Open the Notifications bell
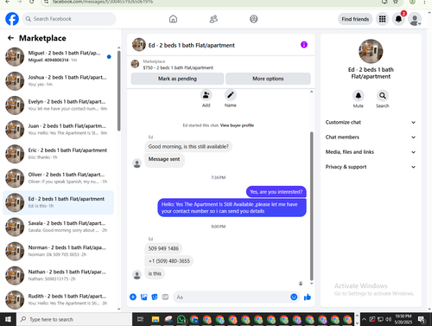 click(x=398, y=19)
